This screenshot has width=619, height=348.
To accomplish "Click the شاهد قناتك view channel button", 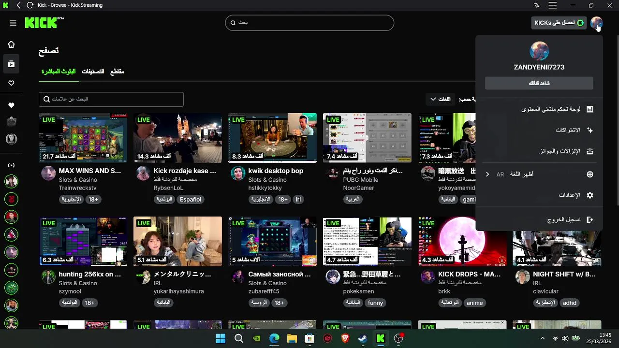I will coord(539,83).
